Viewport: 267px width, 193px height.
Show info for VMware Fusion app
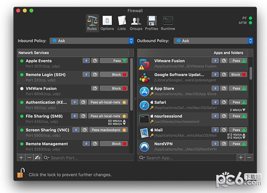coord(215,61)
